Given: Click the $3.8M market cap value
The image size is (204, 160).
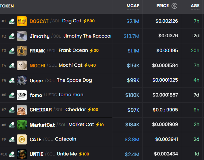Looking at the screenshot, I should click(132, 140).
